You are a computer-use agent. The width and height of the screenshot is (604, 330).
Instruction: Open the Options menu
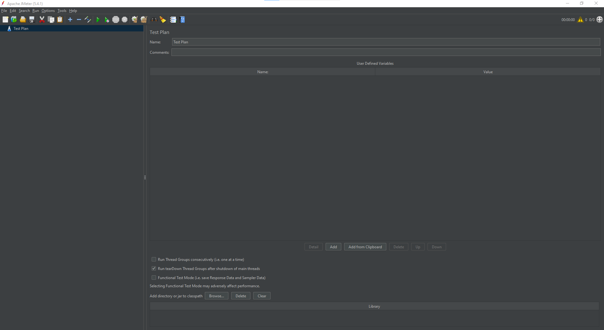coord(48,11)
